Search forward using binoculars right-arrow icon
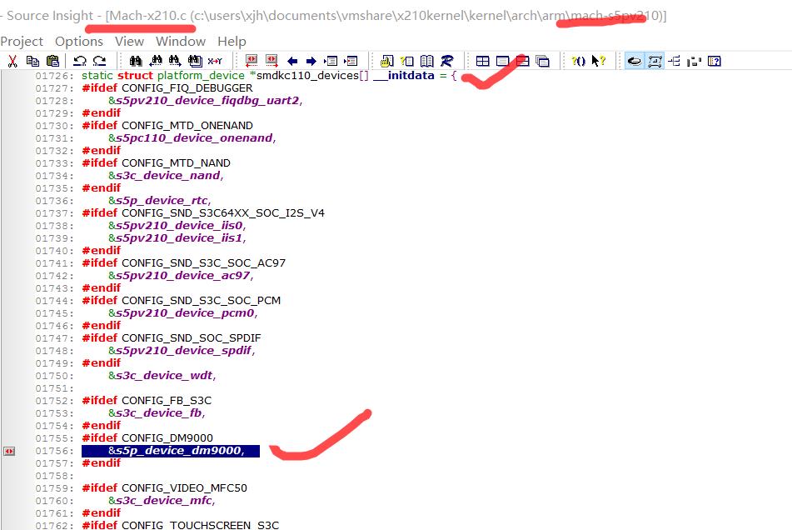 [175, 61]
